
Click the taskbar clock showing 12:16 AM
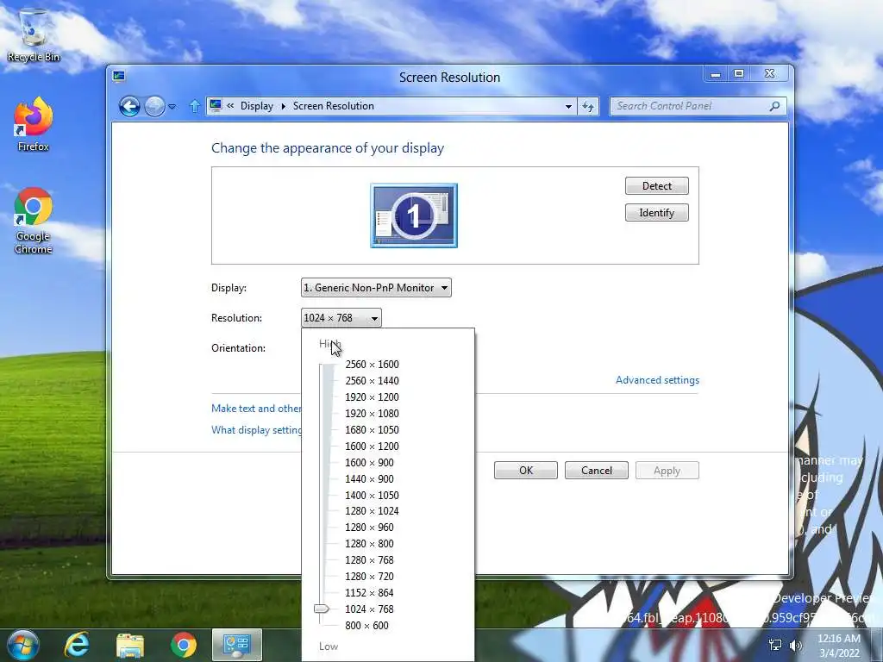click(x=839, y=645)
